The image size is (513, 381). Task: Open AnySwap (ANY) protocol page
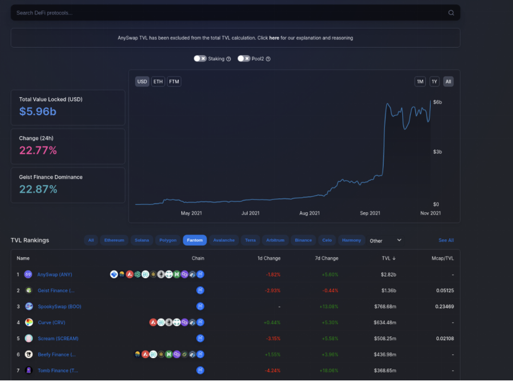click(x=54, y=275)
